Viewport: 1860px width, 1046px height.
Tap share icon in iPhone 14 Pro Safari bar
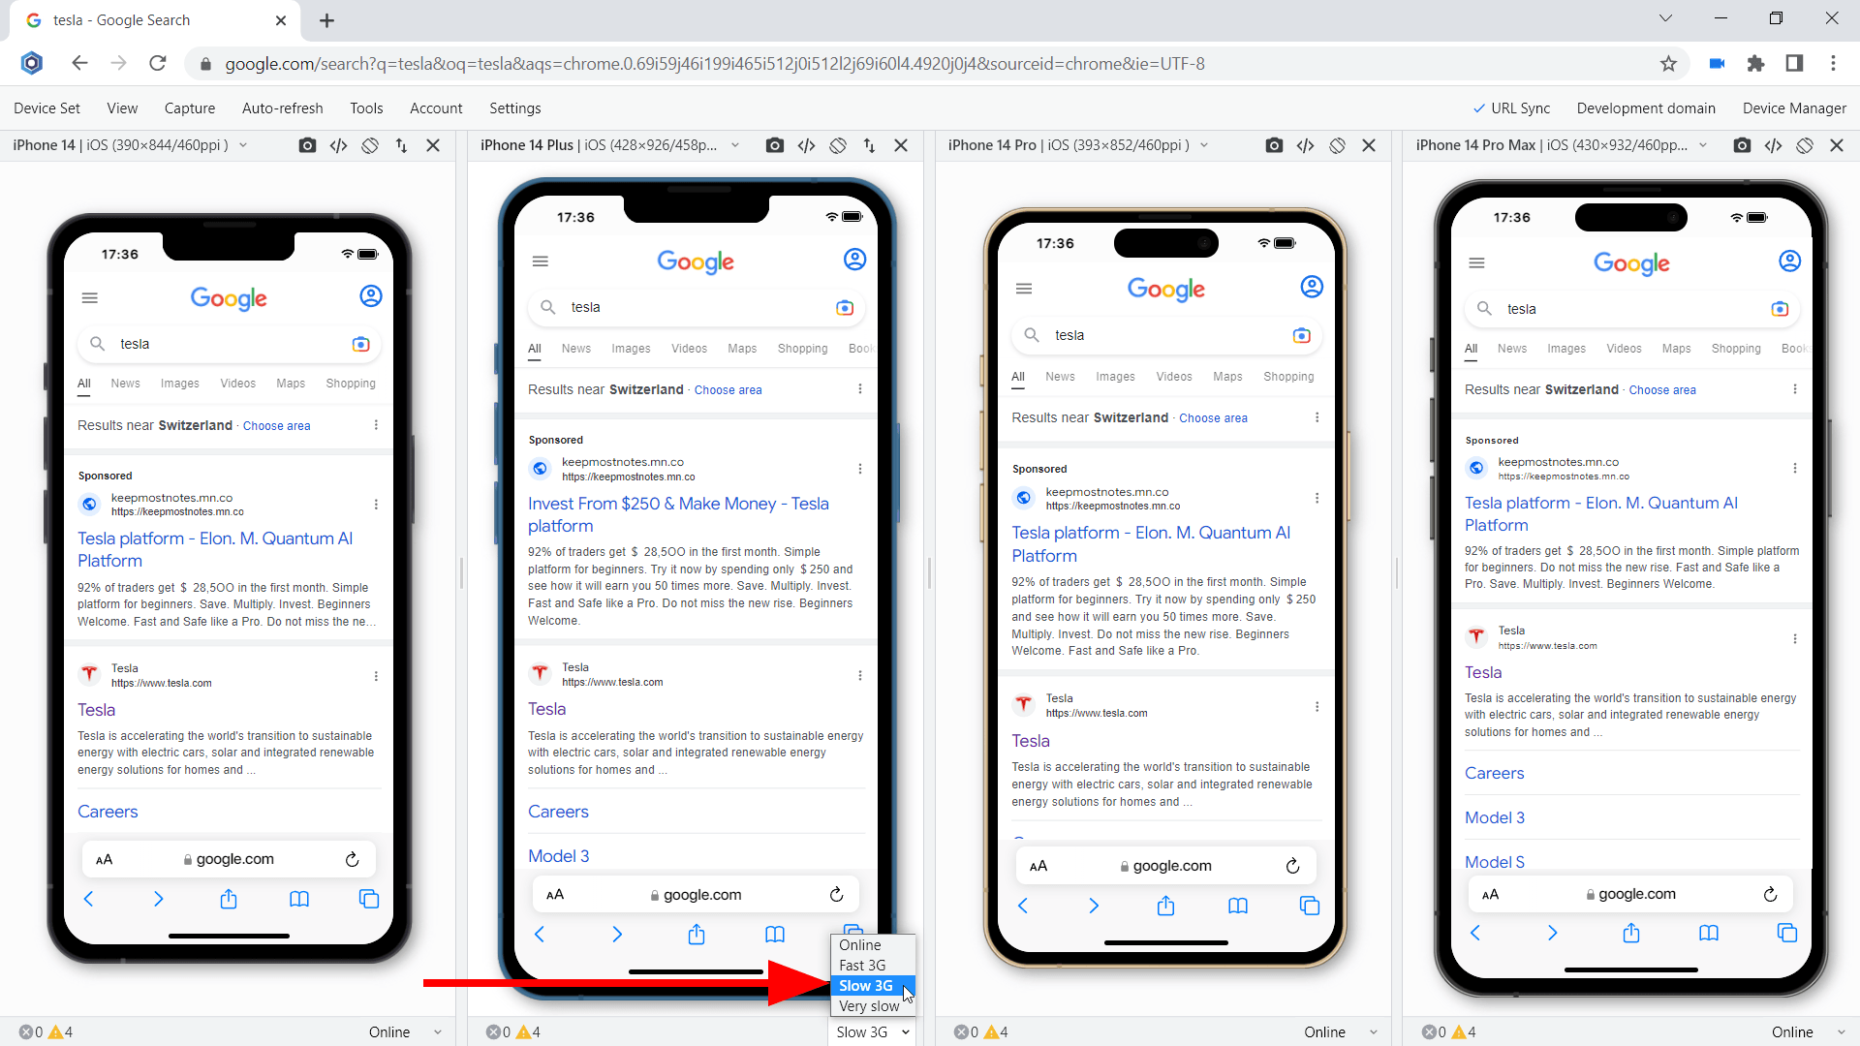point(1165,906)
